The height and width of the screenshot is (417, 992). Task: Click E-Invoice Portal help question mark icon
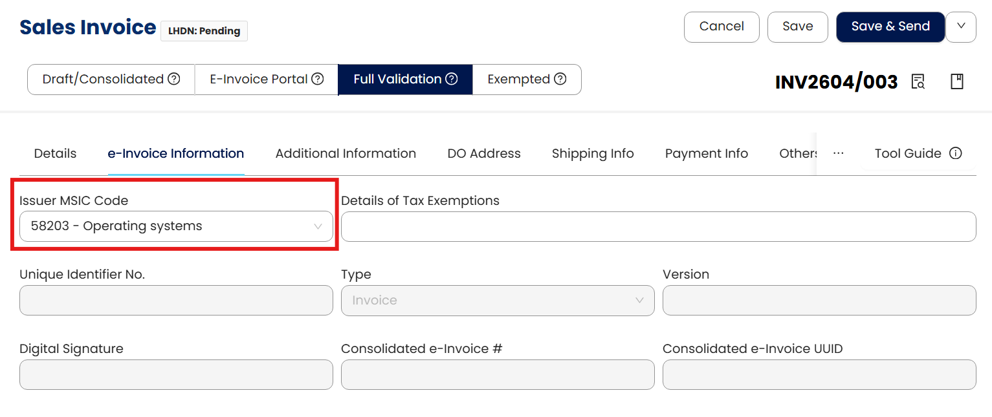(318, 79)
